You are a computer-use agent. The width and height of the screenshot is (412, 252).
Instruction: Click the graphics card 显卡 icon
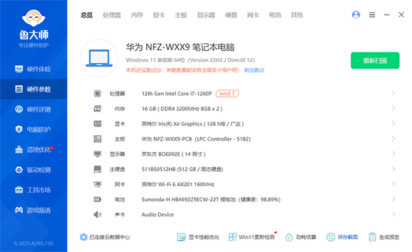(x=97, y=123)
